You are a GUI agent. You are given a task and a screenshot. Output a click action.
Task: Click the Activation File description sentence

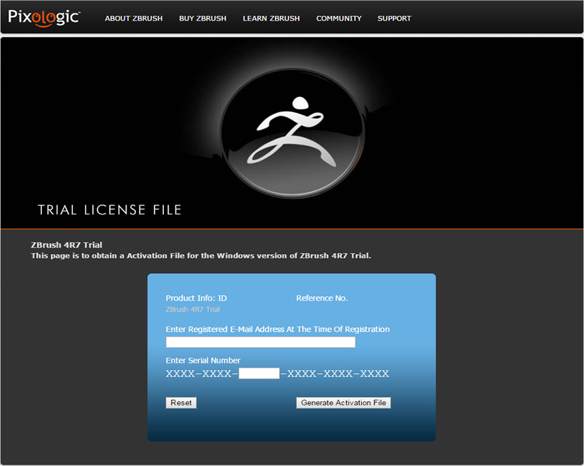[201, 256]
